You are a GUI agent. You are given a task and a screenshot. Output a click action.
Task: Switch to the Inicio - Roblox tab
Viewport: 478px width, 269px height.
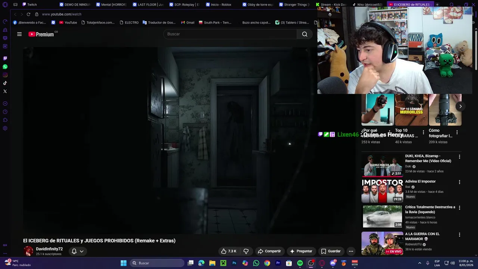[221, 4]
